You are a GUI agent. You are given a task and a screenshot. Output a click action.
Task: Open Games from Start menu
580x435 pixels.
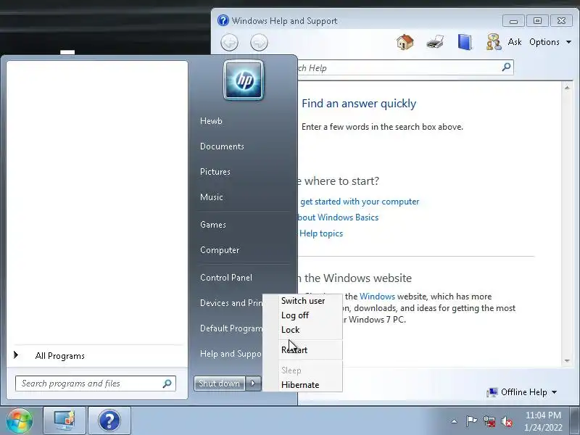[212, 225]
